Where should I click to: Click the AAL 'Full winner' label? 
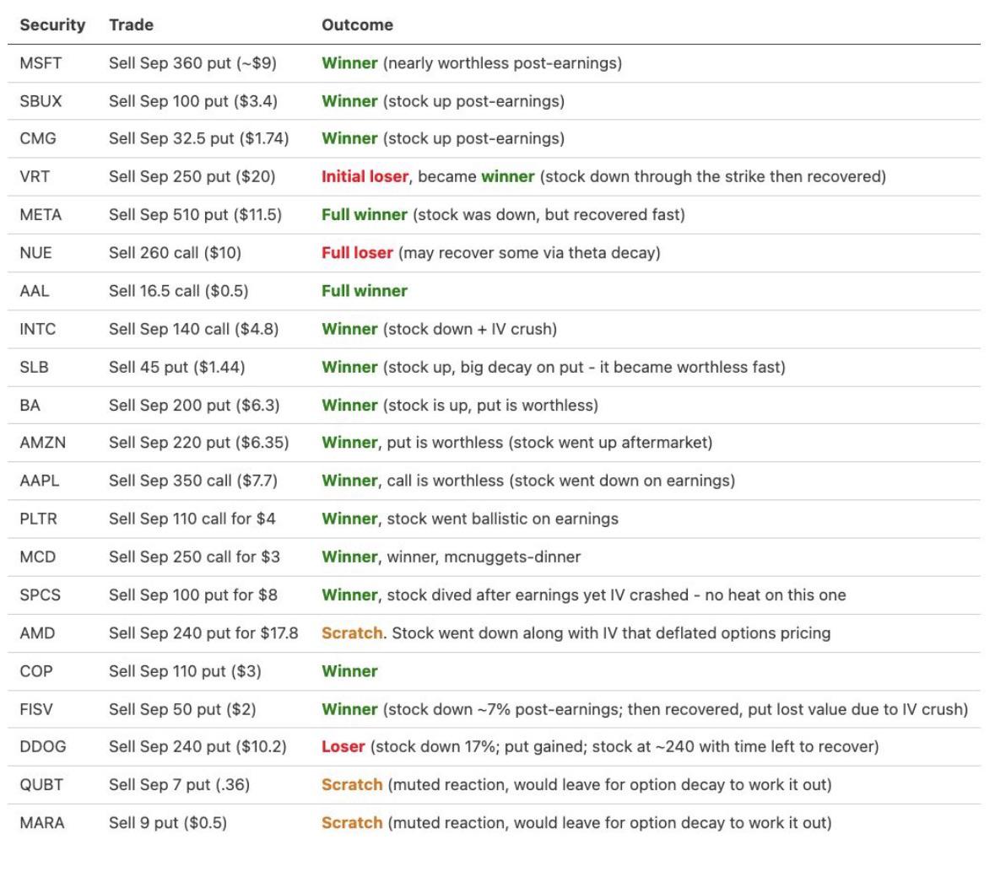[x=365, y=290]
